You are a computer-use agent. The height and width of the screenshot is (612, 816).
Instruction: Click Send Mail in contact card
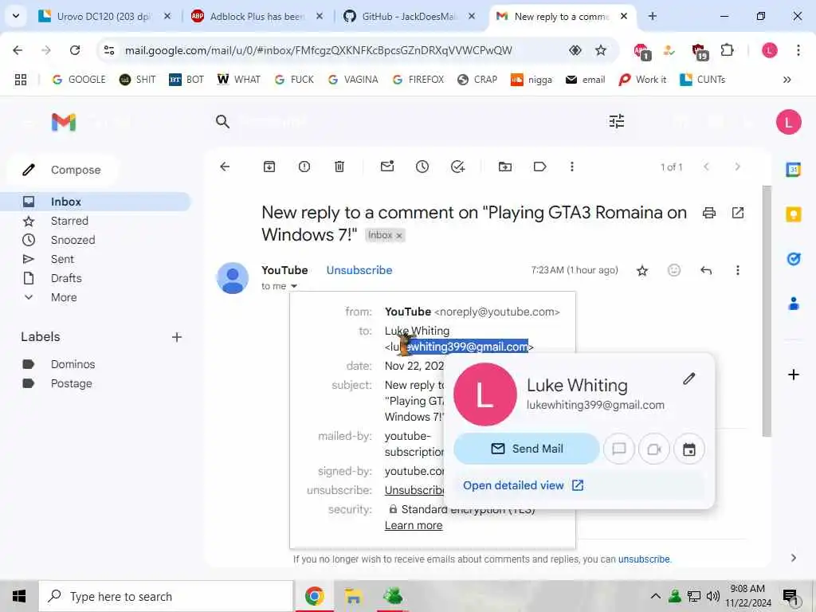[x=527, y=449]
